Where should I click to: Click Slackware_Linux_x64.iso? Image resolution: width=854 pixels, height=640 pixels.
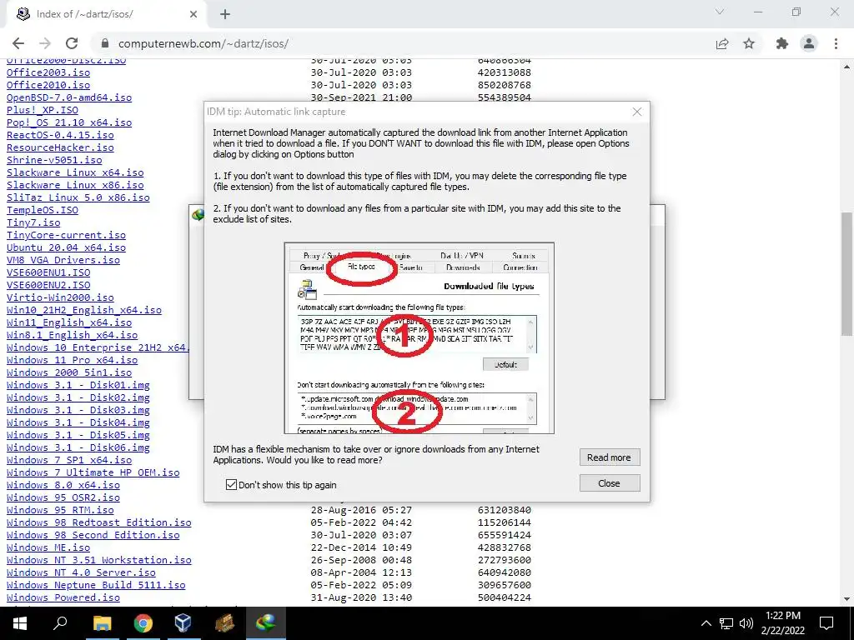[75, 172]
